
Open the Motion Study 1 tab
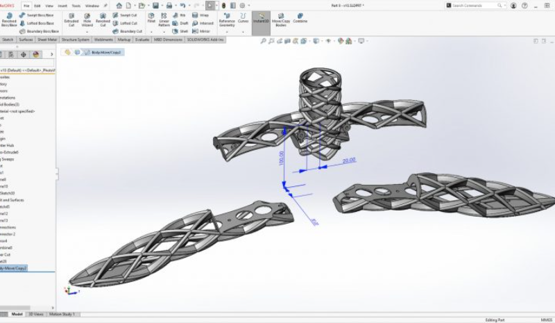coord(62,314)
